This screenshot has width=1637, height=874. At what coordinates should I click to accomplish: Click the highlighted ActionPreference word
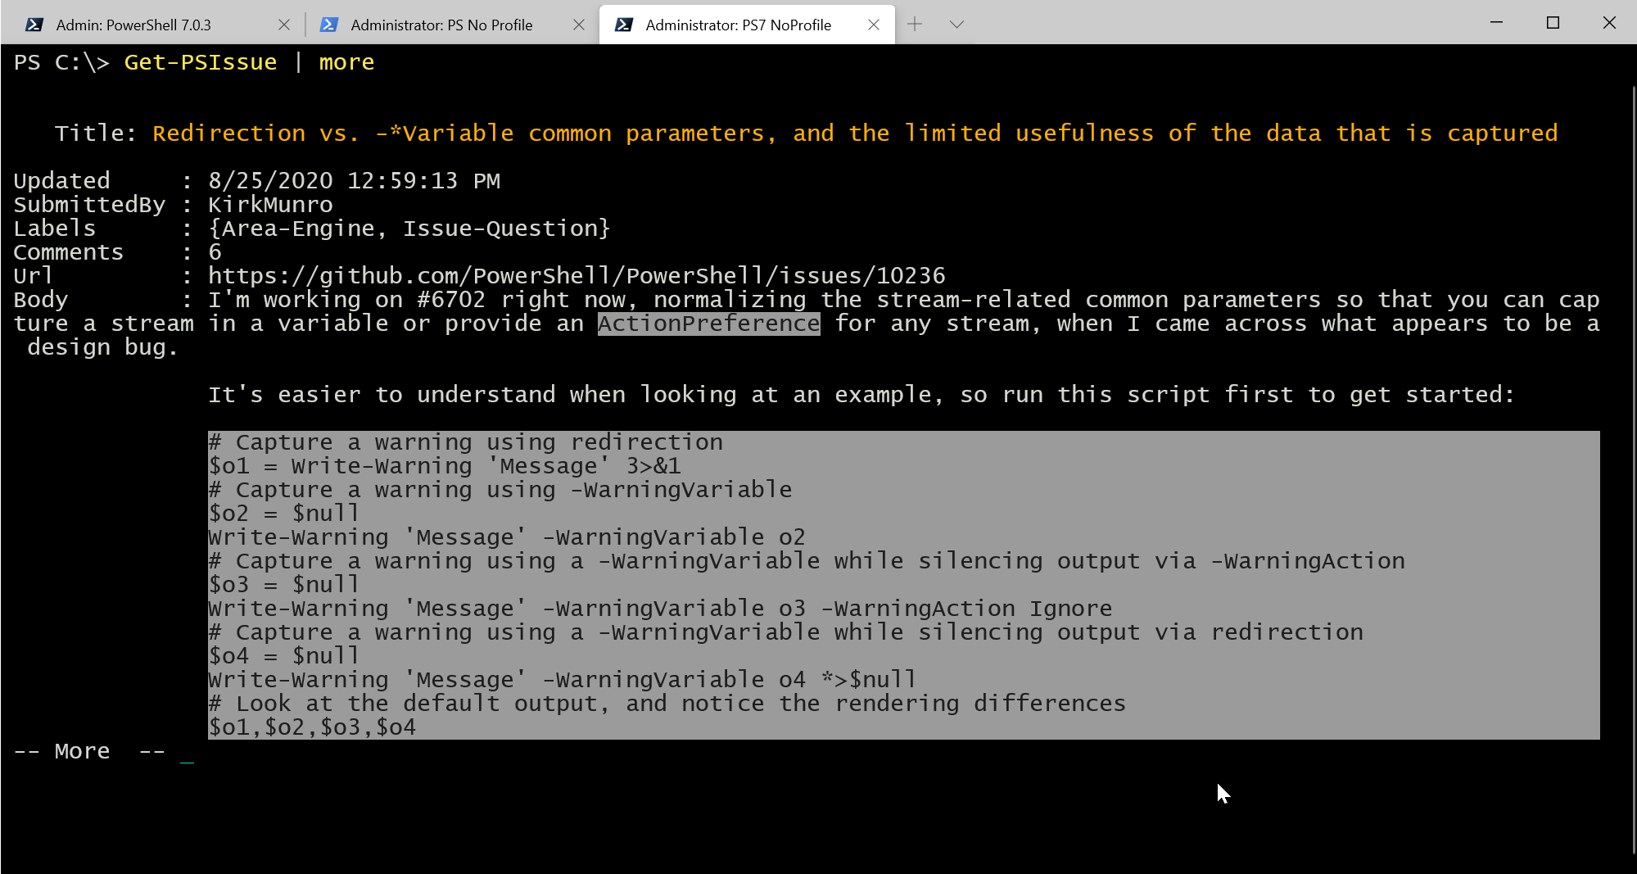tap(708, 324)
